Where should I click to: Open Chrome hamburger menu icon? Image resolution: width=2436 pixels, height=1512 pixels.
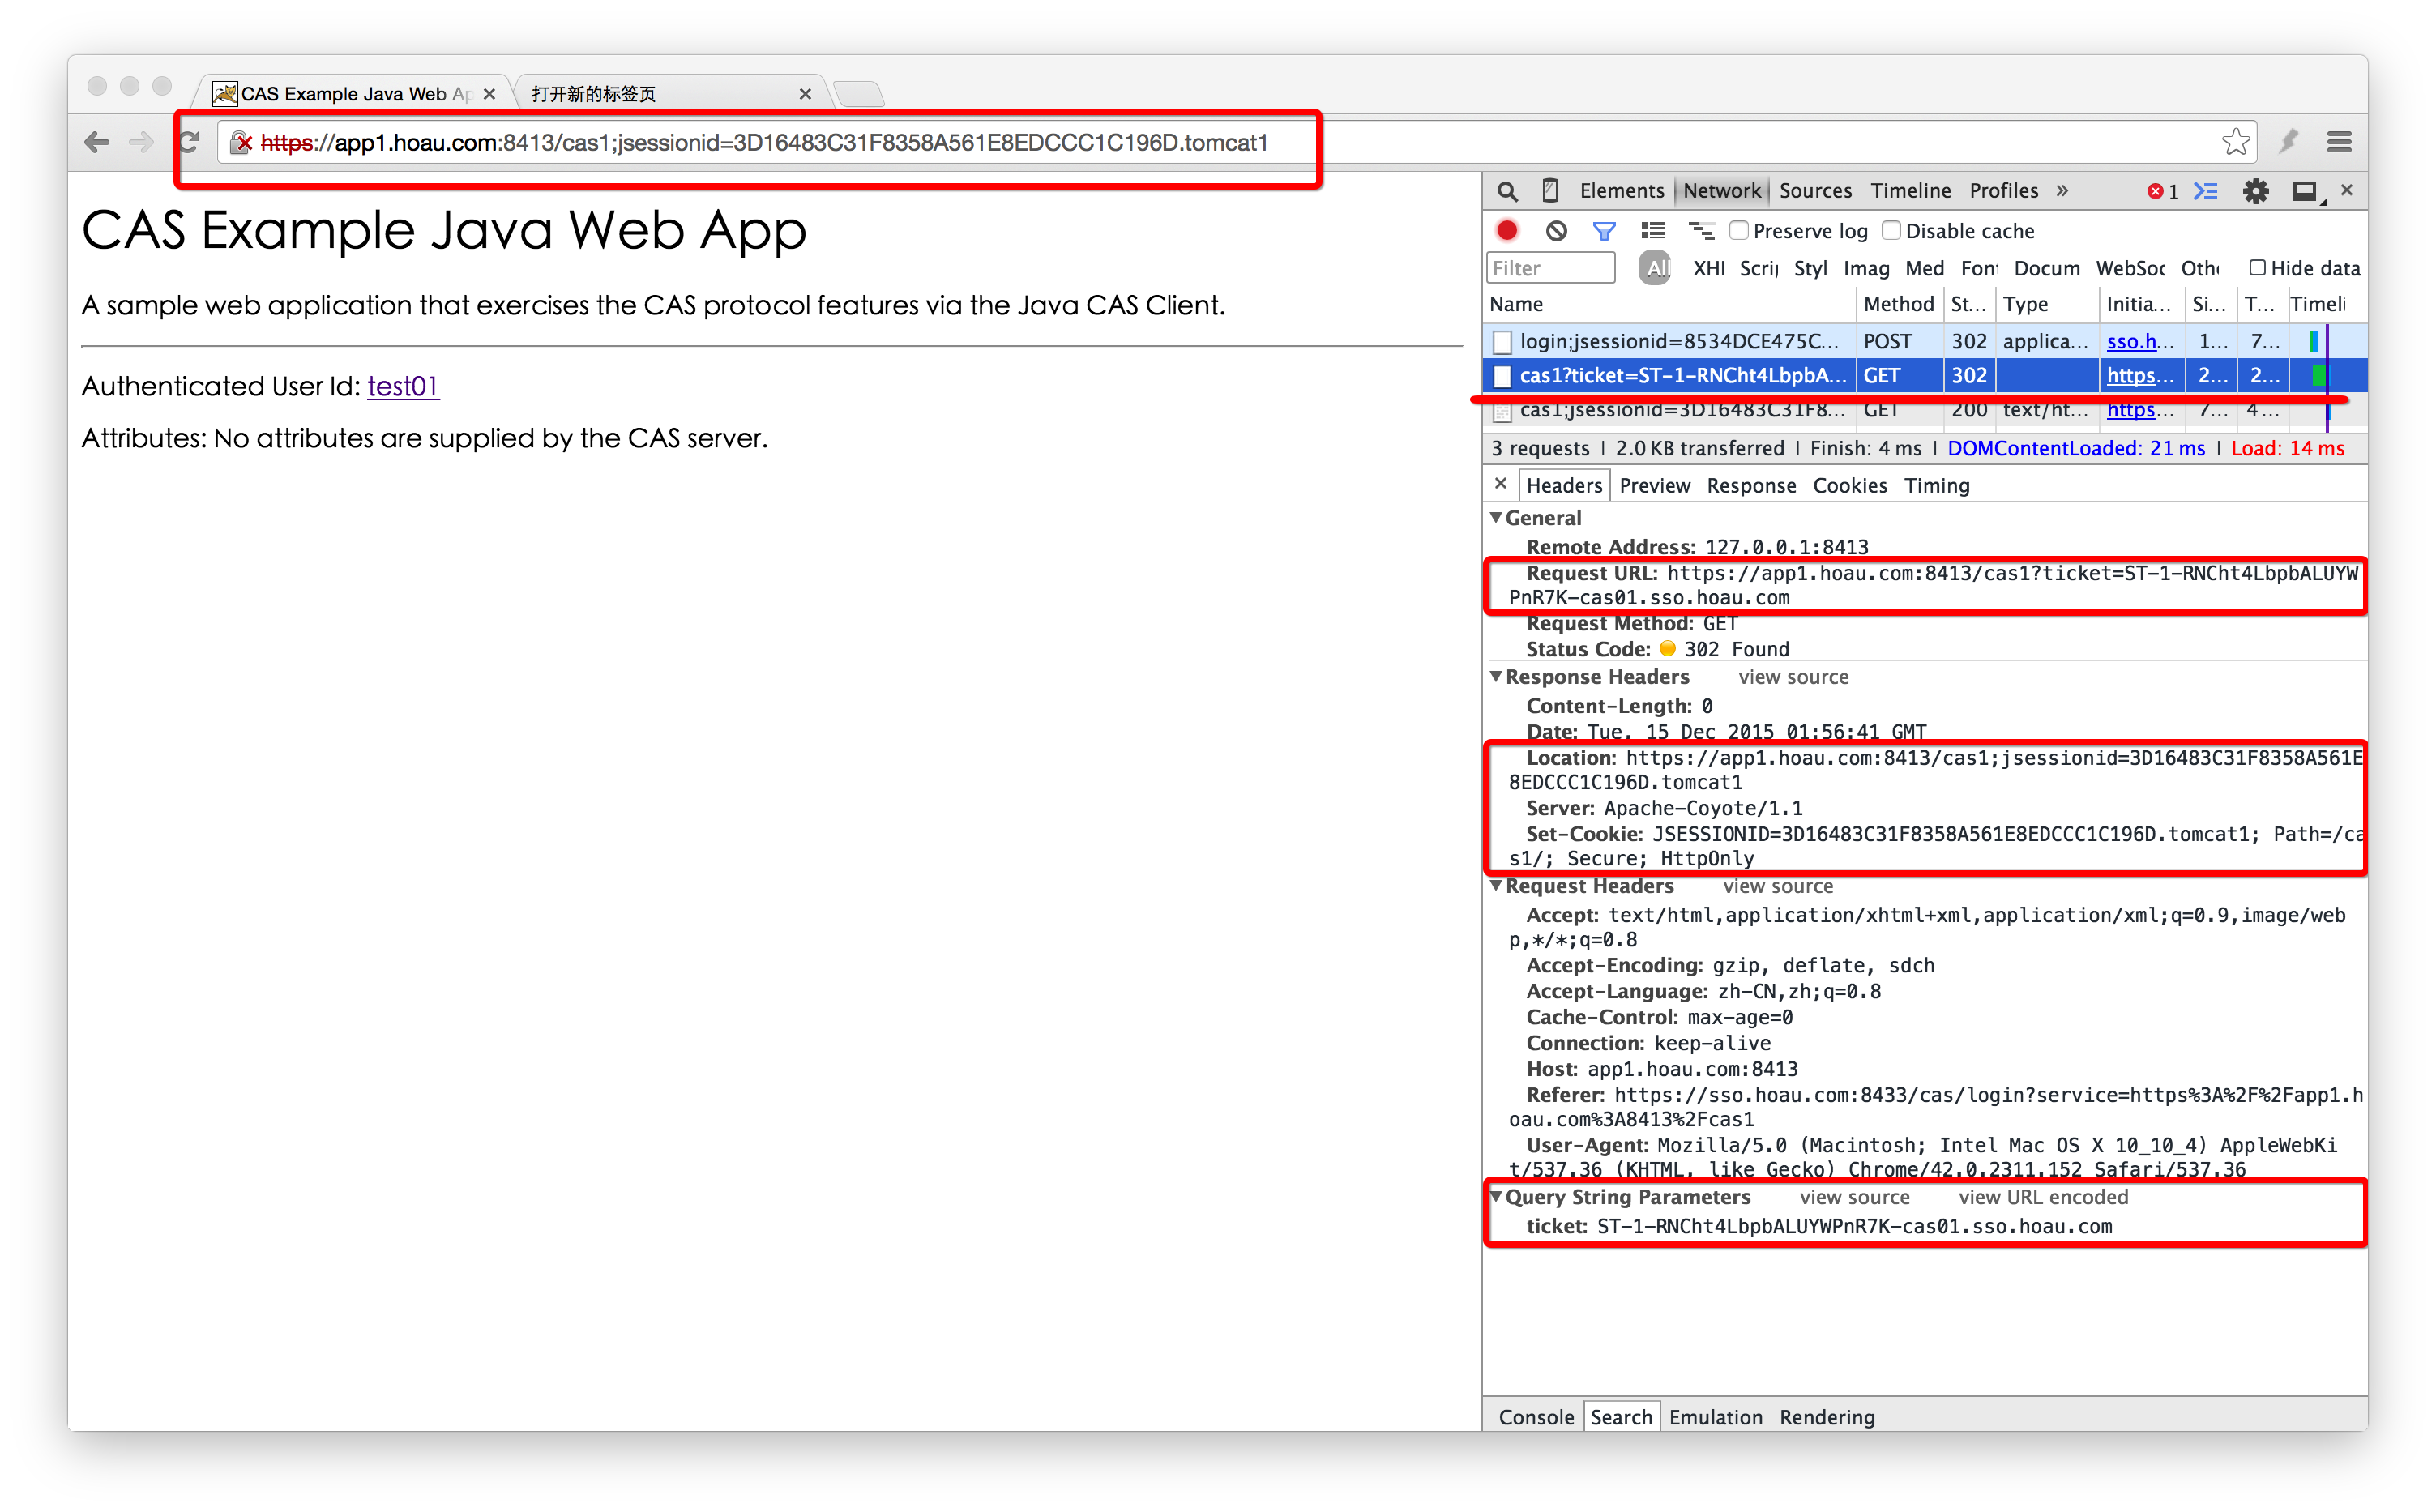click(2339, 142)
